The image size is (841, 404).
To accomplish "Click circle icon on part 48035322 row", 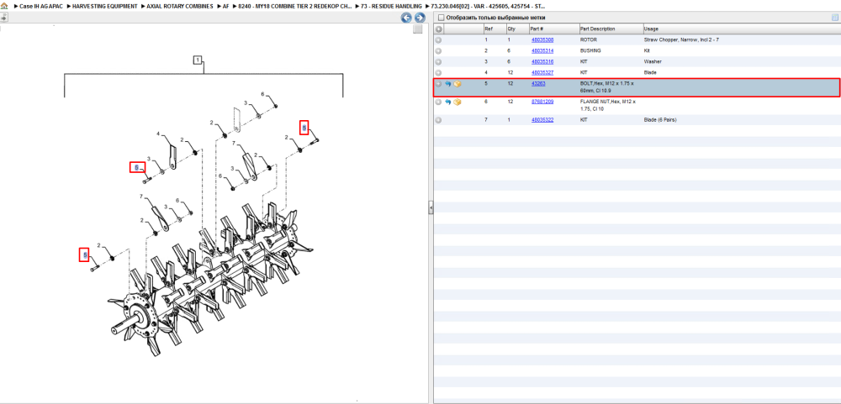I will coord(438,120).
